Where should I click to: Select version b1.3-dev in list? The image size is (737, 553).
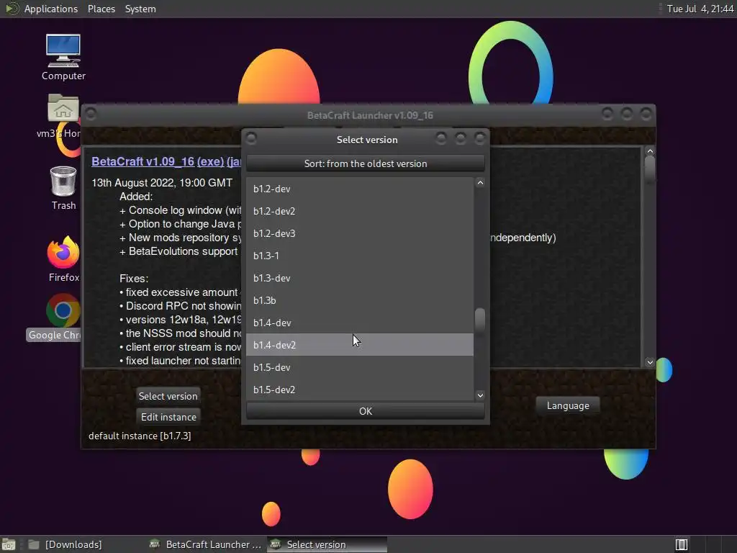pyautogui.click(x=360, y=278)
